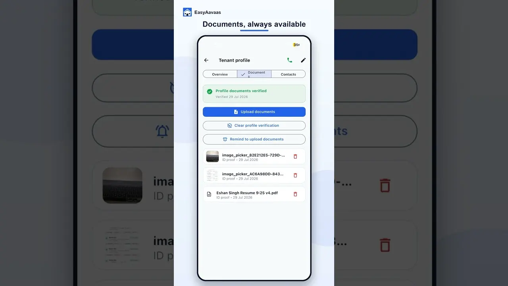508x286 pixels.
Task: Click the 'Documents, always available' heading
Action: click(254, 24)
